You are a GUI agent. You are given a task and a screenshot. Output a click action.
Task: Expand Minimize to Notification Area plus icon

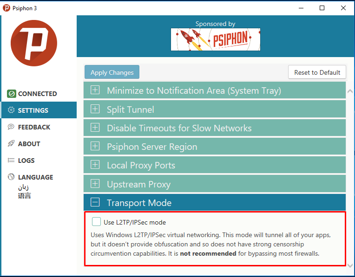[95, 90]
